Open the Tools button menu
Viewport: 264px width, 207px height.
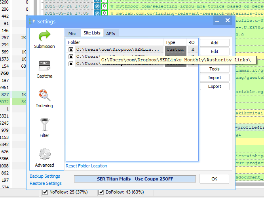pyautogui.click(x=215, y=69)
